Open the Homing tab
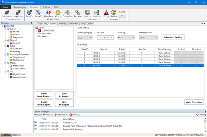The height and width of the screenshot is (137, 207). (63, 24)
